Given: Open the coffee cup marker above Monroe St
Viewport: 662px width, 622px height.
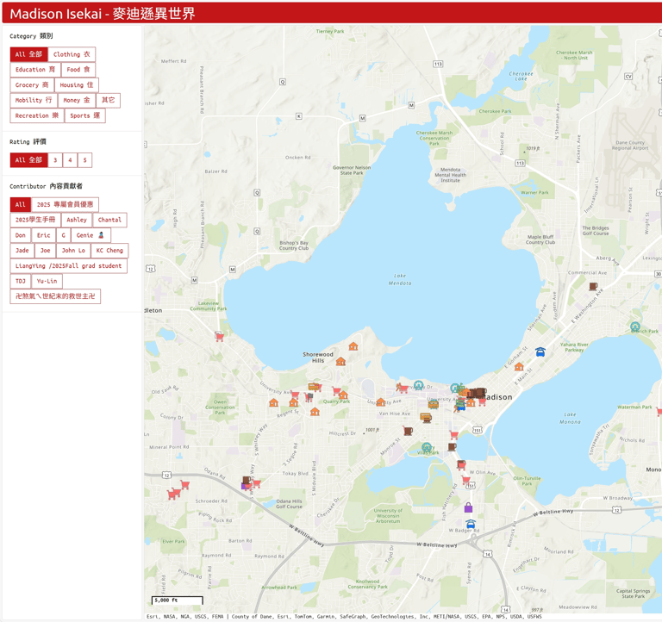Looking at the screenshot, I should click(408, 431).
